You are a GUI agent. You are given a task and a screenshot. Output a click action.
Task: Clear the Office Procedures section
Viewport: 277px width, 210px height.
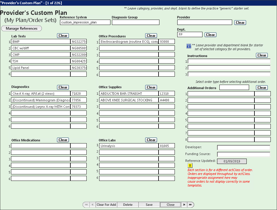pos(151,36)
